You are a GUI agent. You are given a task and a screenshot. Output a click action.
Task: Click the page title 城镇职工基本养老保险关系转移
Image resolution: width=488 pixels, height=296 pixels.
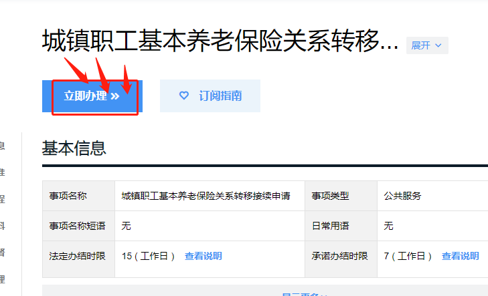pyautogui.click(x=220, y=41)
